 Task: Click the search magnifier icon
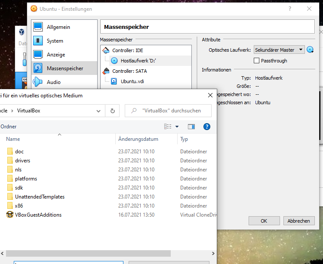pos(134,111)
